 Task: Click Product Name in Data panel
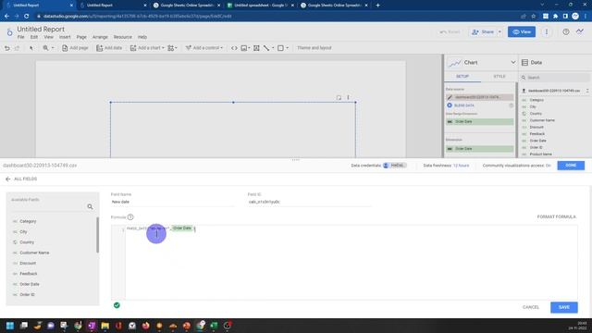tap(540, 154)
